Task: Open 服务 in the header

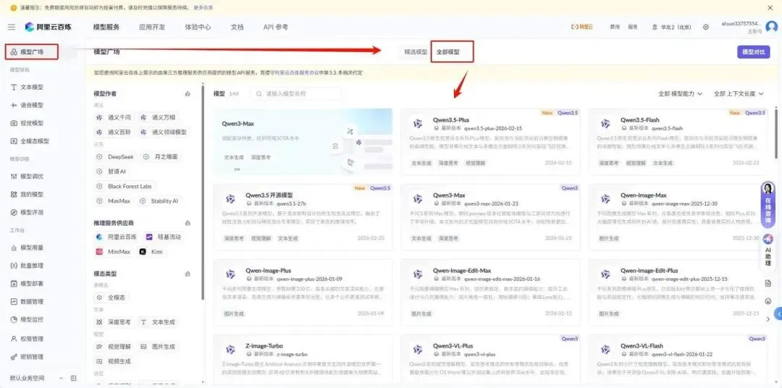Action: point(632,27)
